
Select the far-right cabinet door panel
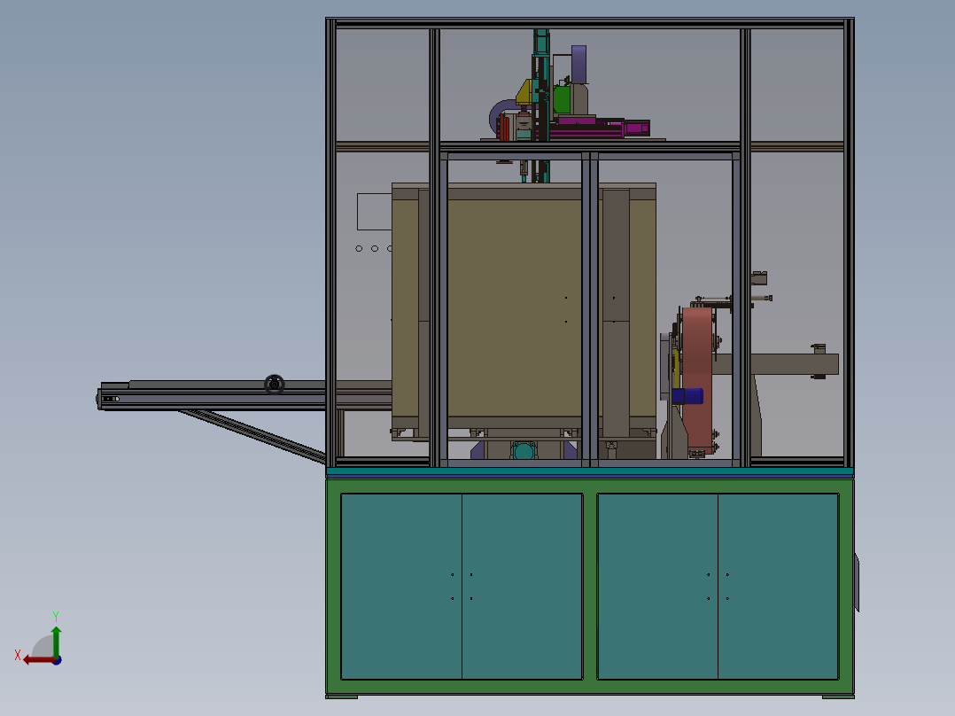778,587
